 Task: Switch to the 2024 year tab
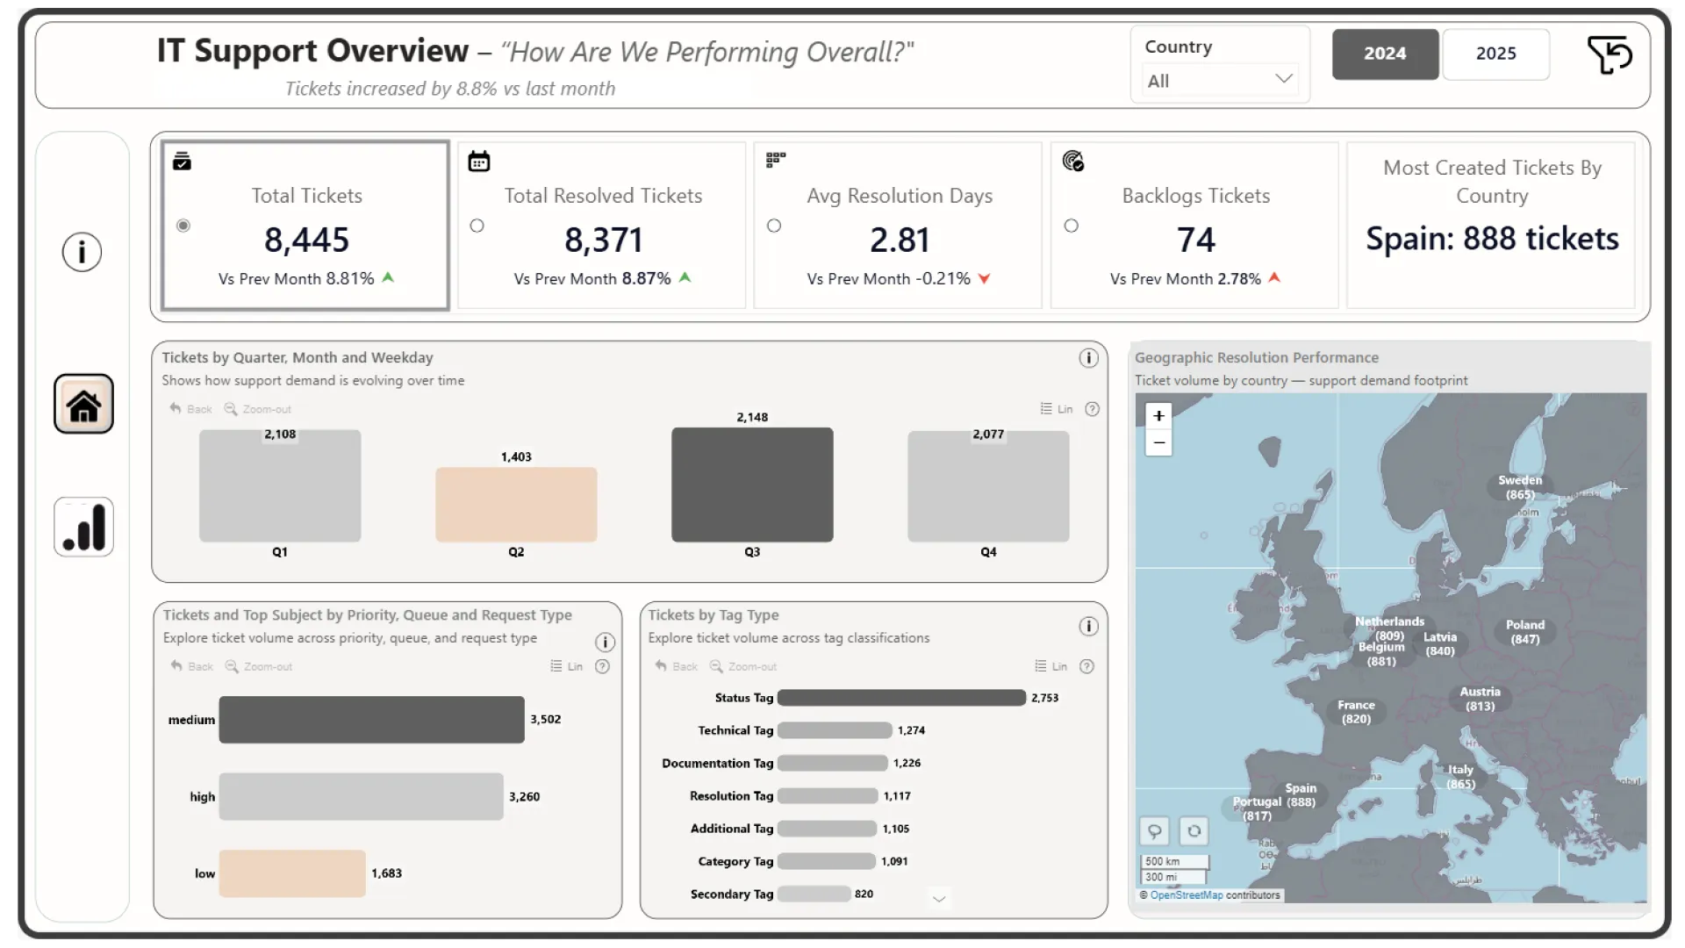[x=1385, y=54]
